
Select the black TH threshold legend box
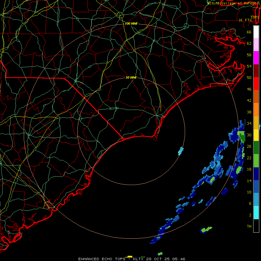click(256, 226)
